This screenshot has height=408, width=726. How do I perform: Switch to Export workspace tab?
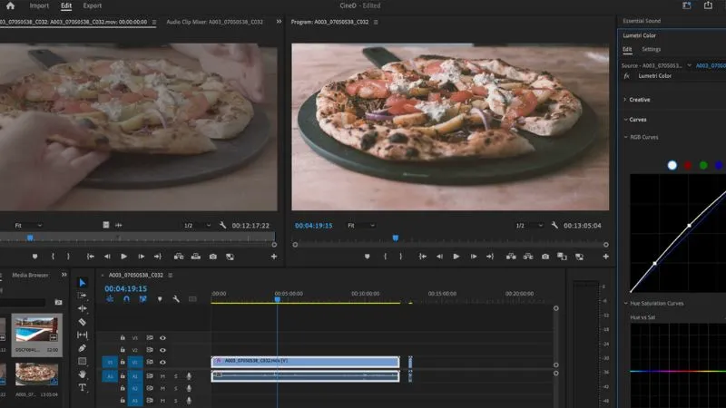[93, 5]
